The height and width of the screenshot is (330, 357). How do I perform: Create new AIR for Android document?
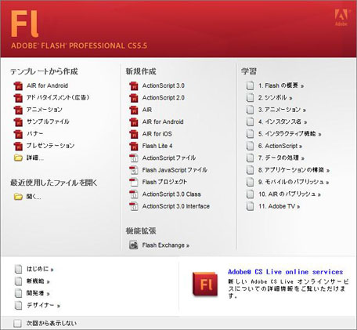click(x=163, y=121)
